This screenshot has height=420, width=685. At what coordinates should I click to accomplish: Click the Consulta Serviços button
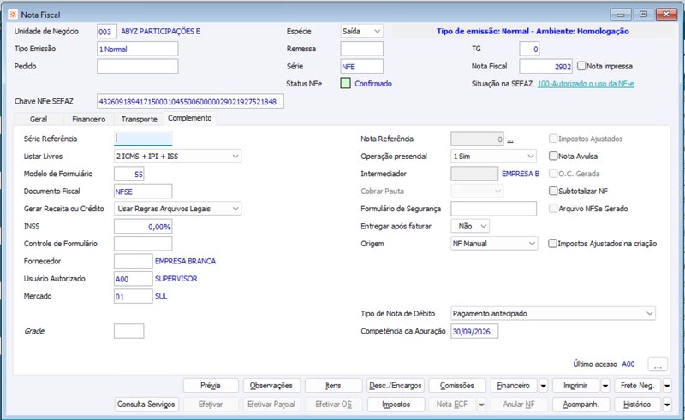[x=146, y=405]
